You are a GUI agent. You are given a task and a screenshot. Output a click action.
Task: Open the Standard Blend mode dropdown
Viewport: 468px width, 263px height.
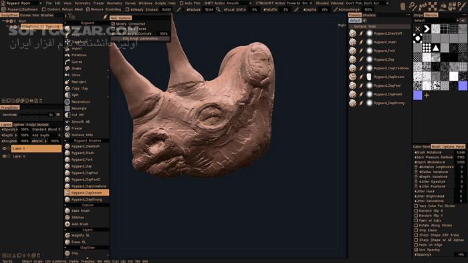coord(46,129)
